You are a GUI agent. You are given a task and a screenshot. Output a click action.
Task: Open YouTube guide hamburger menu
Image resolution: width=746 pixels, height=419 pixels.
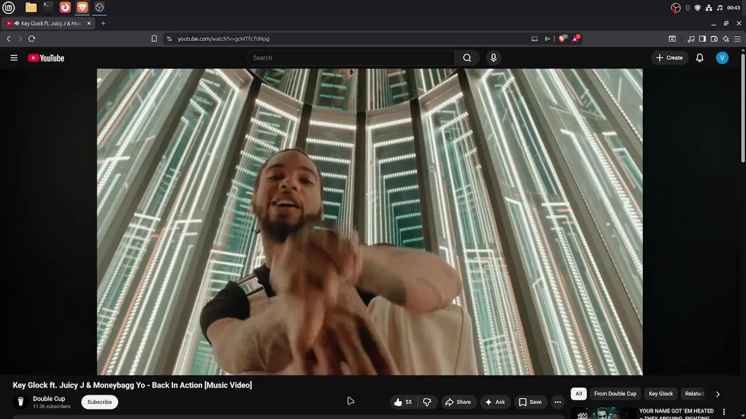pyautogui.click(x=14, y=58)
